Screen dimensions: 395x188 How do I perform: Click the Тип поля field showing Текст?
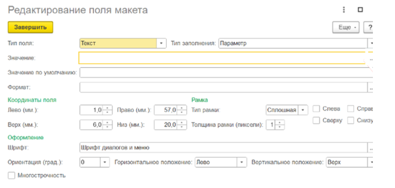[x=118, y=43]
